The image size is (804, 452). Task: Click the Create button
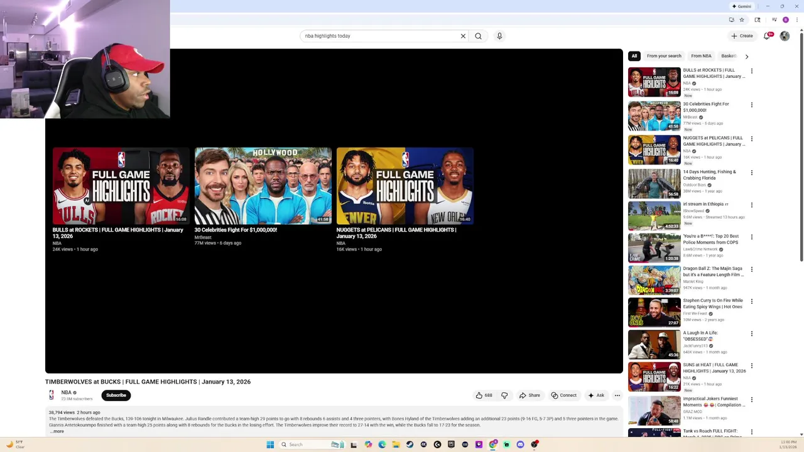(742, 36)
